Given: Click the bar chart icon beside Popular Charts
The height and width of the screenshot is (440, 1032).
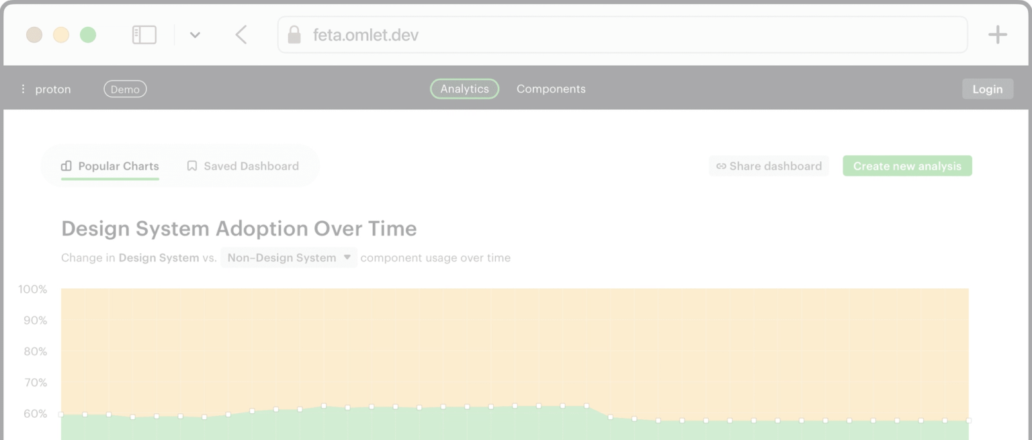Looking at the screenshot, I should [x=66, y=166].
